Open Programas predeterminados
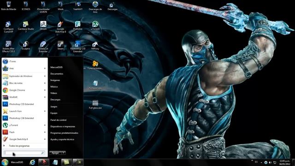The width and height of the screenshot is (295, 166). [65, 133]
